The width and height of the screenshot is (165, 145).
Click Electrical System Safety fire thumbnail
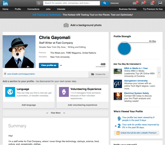tap(118, 96)
